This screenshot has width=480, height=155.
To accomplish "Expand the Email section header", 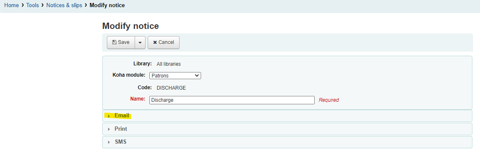I will [x=287, y=116].
